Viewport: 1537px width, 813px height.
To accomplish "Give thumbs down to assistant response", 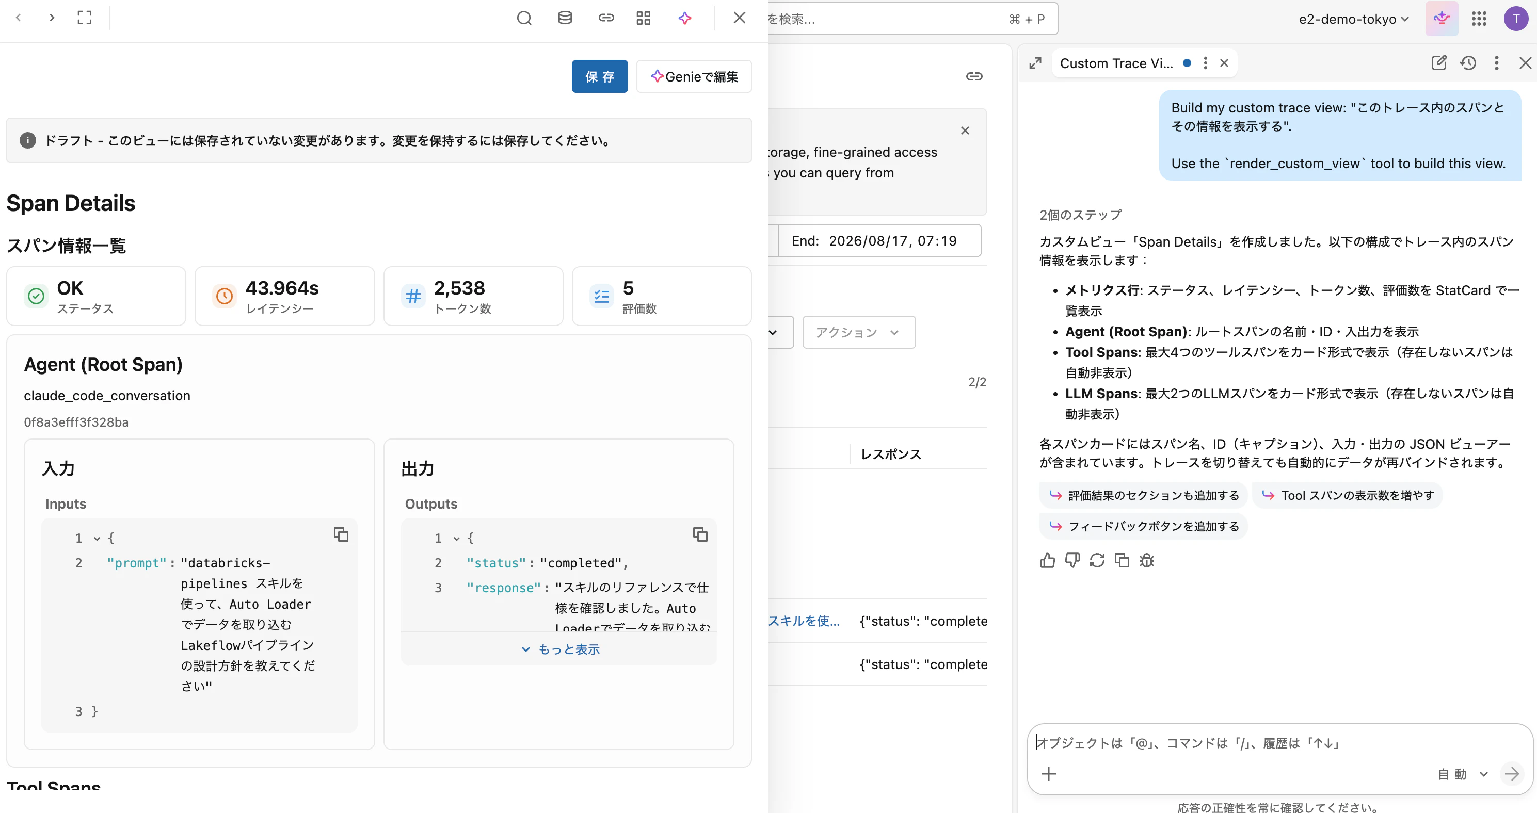I will point(1072,561).
